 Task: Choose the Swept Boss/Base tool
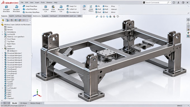[30, 6]
